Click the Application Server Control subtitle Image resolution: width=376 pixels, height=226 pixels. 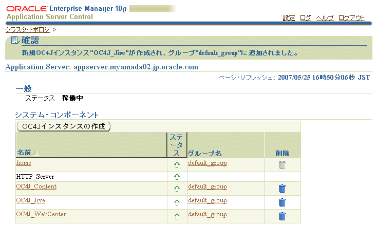tap(50, 17)
